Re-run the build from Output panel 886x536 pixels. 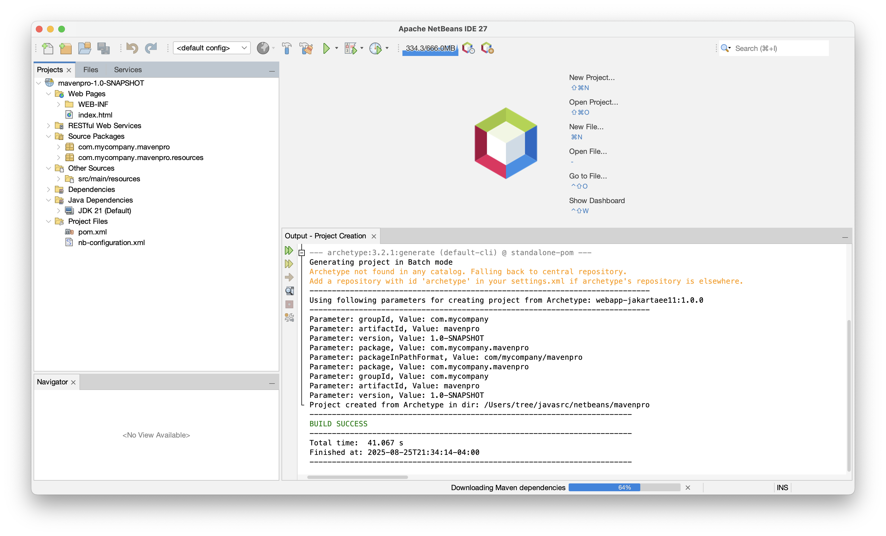pyautogui.click(x=289, y=251)
